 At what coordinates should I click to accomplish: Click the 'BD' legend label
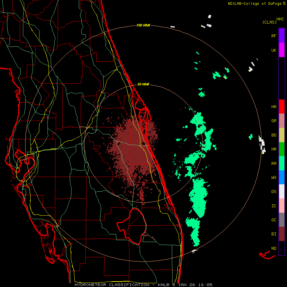click(274, 135)
